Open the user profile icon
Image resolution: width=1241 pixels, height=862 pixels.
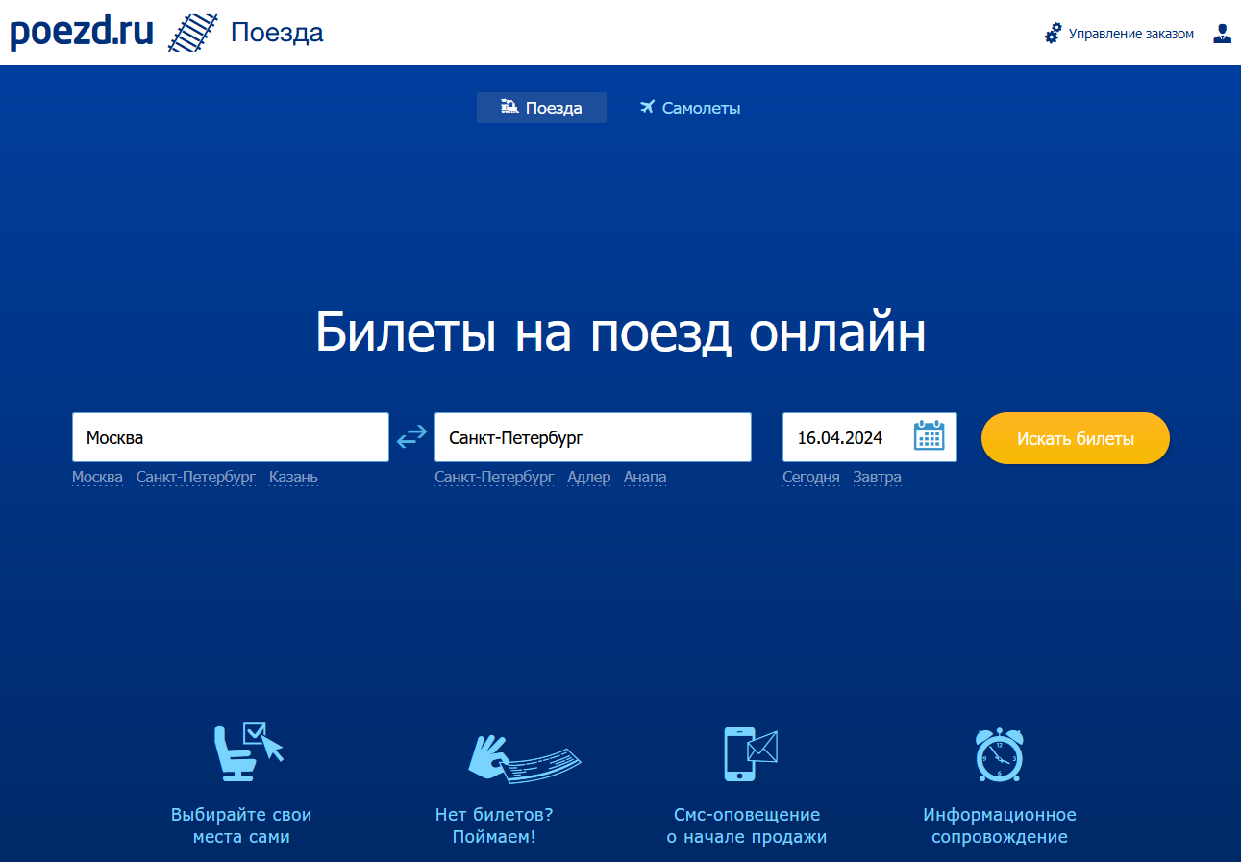(1222, 34)
